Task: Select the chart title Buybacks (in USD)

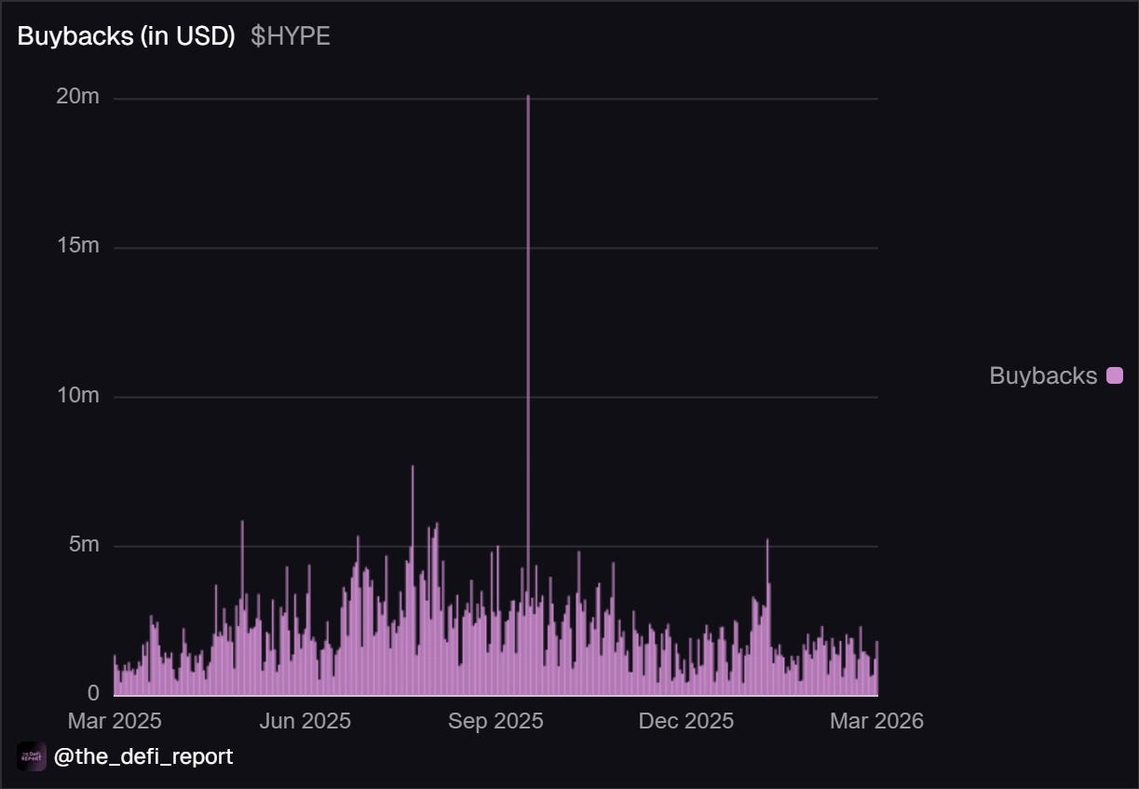Action: [x=126, y=36]
